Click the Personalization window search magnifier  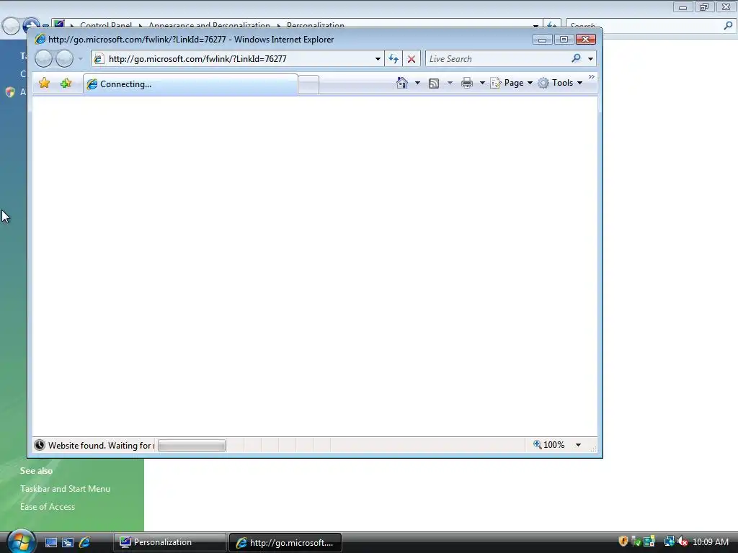(728, 25)
